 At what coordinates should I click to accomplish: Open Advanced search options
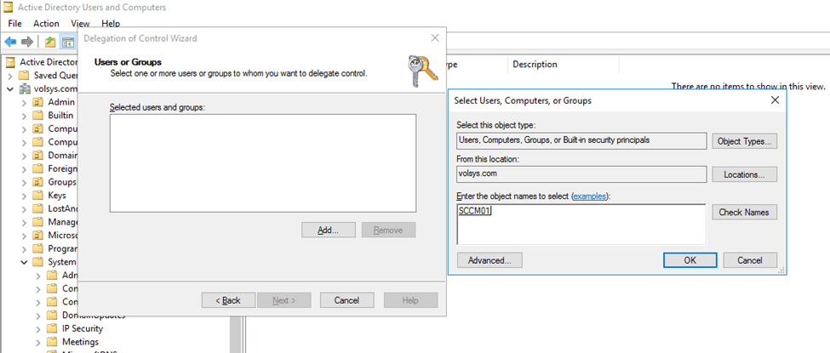tap(489, 260)
